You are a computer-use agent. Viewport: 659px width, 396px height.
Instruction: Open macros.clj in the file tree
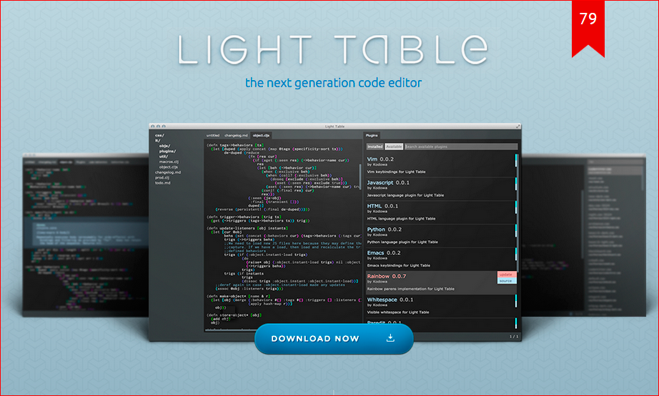click(169, 162)
